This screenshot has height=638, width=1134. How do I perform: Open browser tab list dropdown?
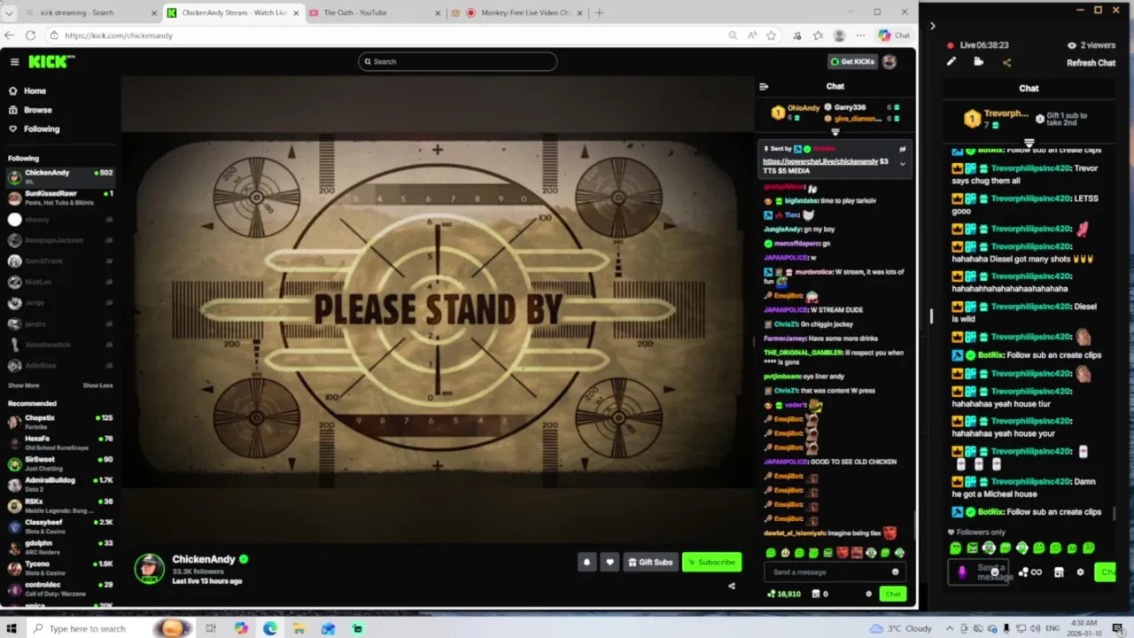point(10,12)
